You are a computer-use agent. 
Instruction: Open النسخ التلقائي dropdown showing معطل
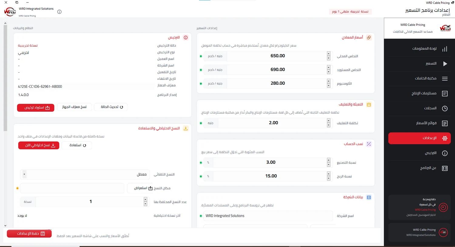coord(85,174)
